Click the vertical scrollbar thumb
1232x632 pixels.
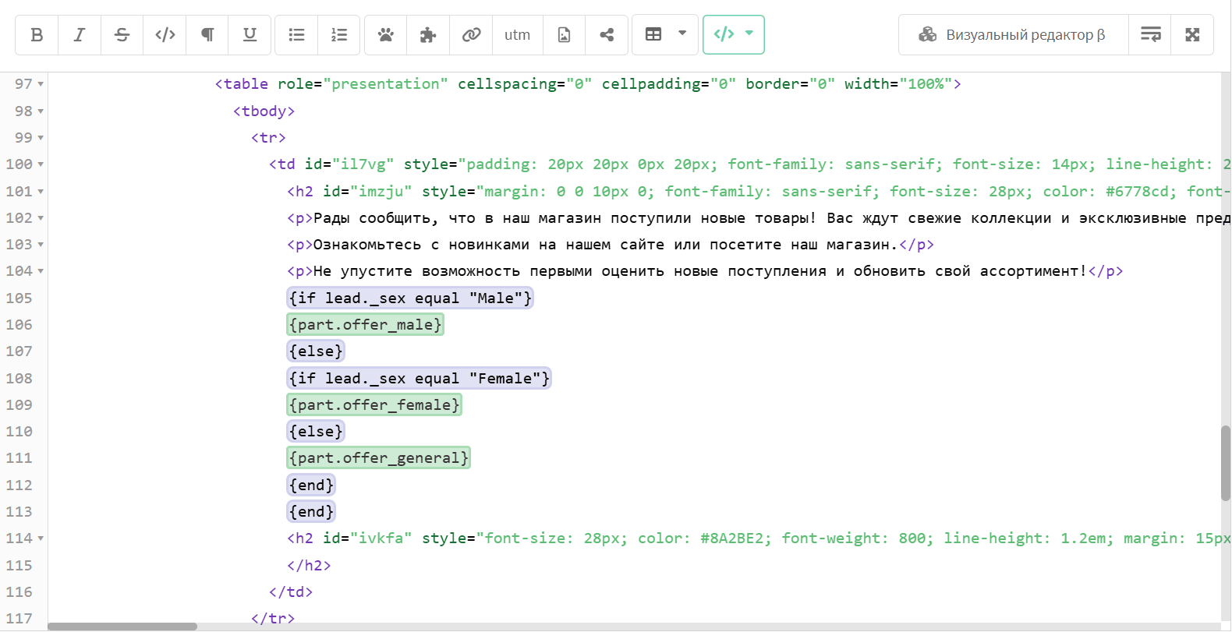1225,463
